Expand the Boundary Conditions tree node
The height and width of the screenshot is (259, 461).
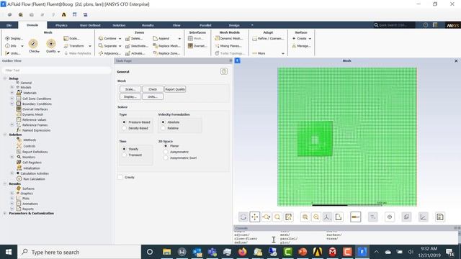[x=12, y=104]
